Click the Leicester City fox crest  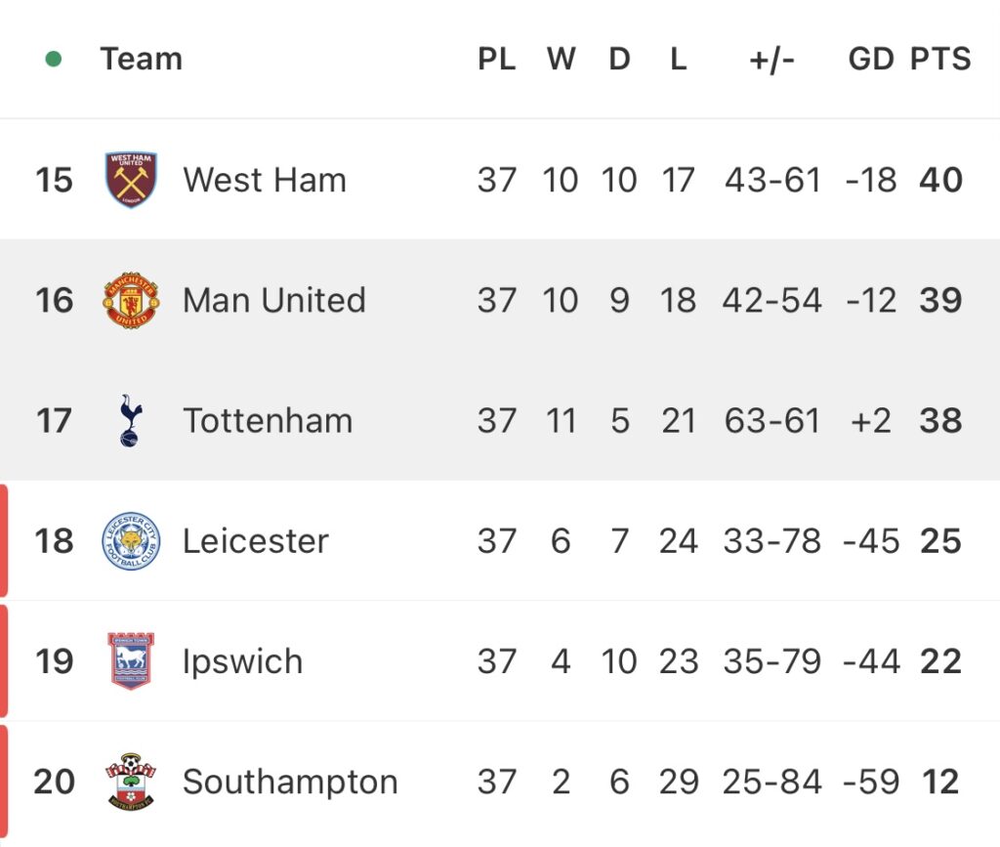click(x=131, y=541)
